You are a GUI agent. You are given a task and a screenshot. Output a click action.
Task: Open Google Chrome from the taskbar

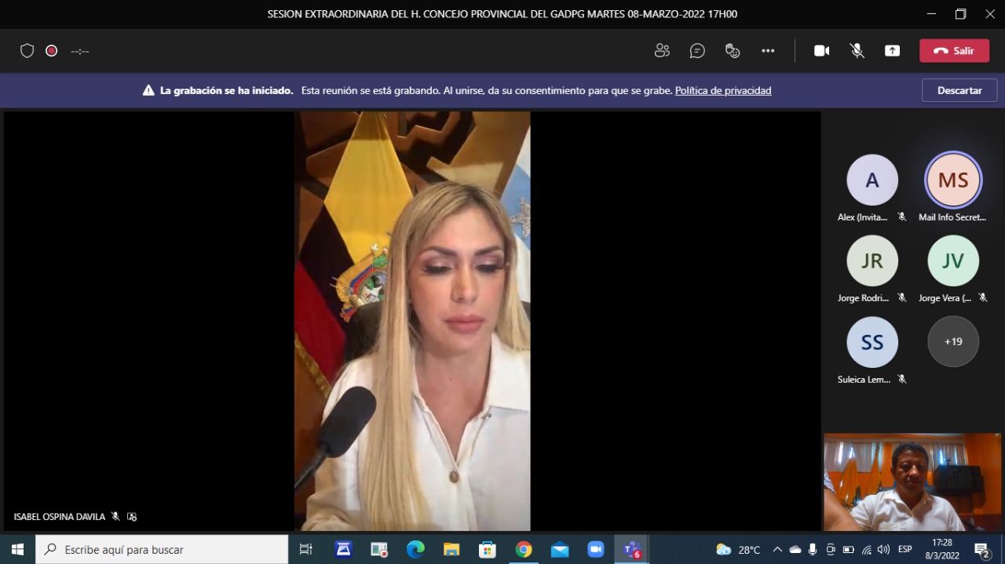tap(524, 550)
